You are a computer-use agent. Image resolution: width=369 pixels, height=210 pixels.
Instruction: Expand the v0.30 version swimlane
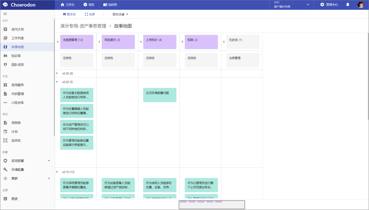point(57,73)
